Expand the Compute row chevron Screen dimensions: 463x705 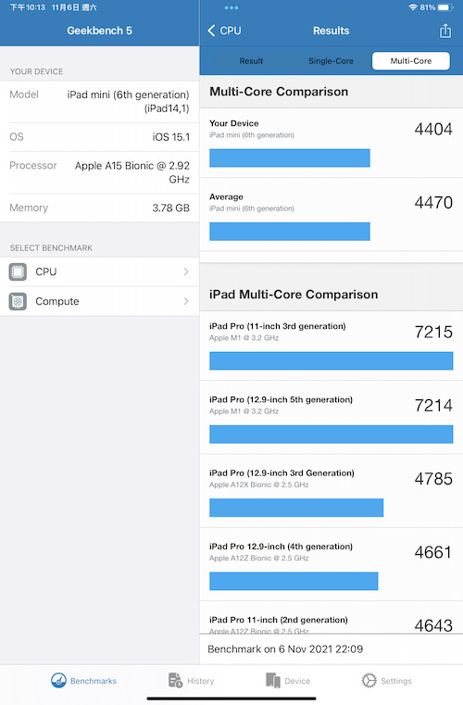pos(186,301)
